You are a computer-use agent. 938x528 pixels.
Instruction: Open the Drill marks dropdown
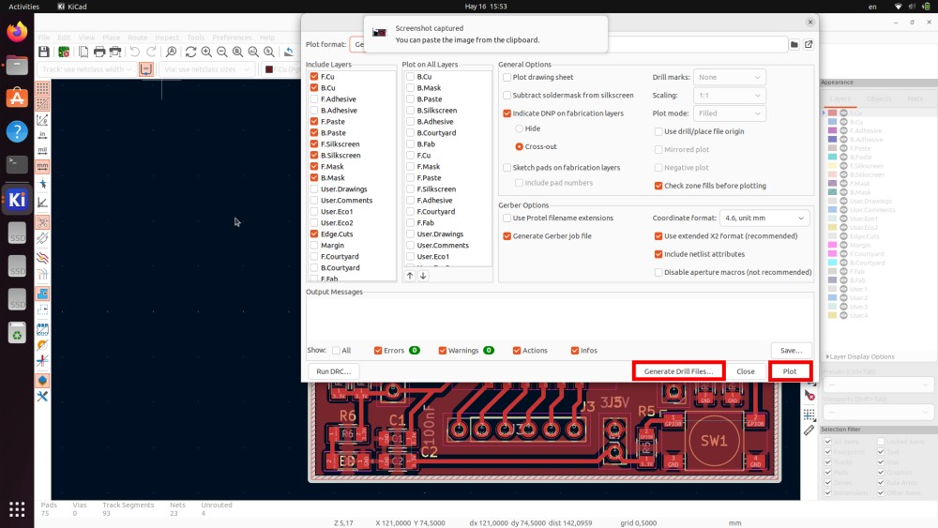click(729, 77)
